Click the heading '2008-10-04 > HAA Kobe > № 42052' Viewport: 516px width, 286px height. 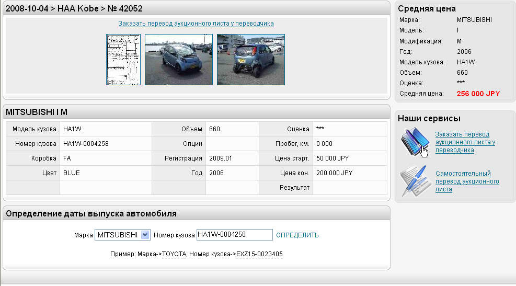click(74, 8)
